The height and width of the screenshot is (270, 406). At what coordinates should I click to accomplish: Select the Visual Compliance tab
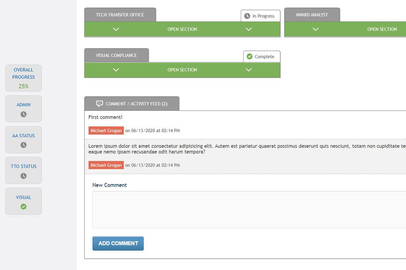(116, 55)
